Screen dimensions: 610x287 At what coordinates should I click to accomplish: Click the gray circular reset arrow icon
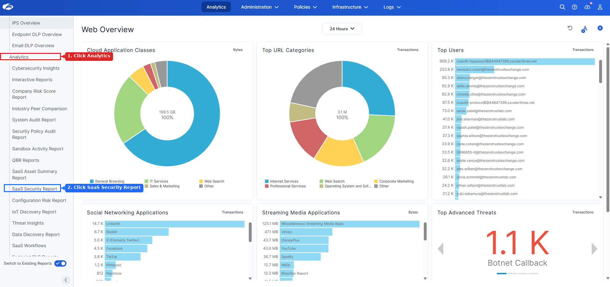(x=570, y=28)
